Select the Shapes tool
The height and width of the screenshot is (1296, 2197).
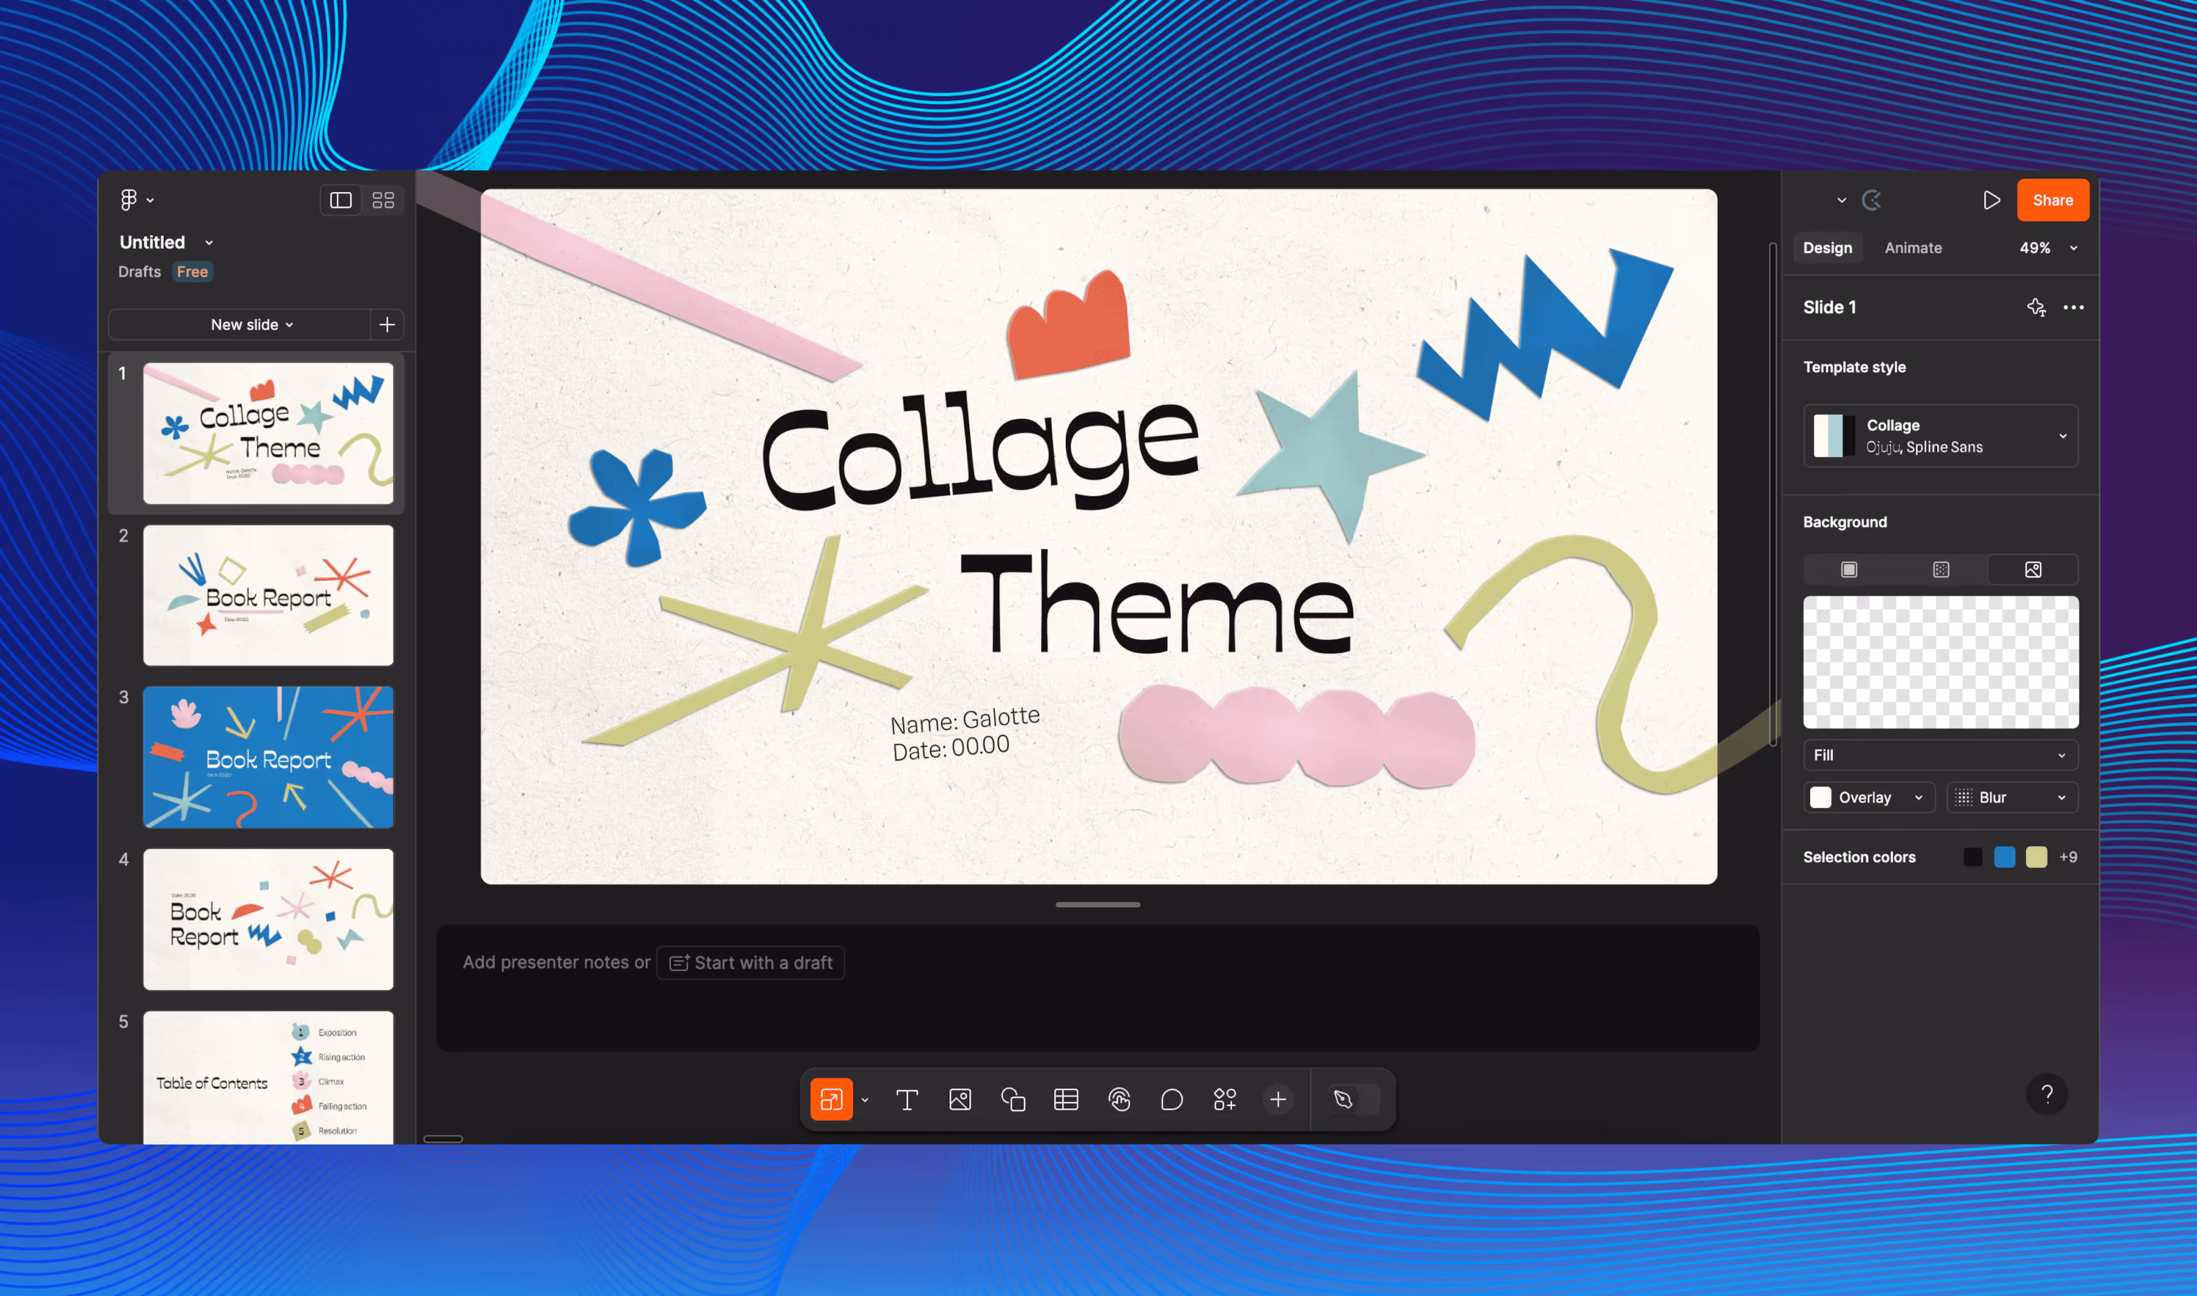click(x=1013, y=1100)
